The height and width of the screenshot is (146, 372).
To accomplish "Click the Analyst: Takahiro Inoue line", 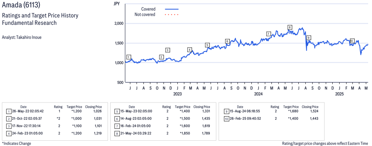I will coord(22,37).
